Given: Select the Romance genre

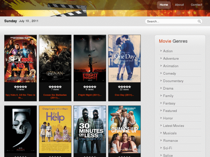Looking at the screenshot, I should 170,141.
